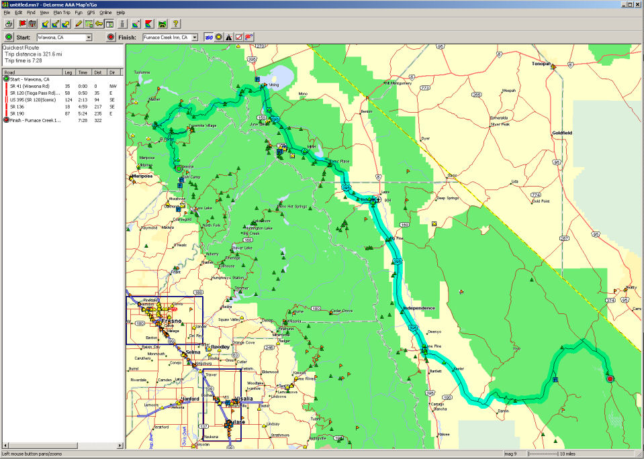
Task: Toggle the split-panel view toolbar button
Action: tap(109, 23)
